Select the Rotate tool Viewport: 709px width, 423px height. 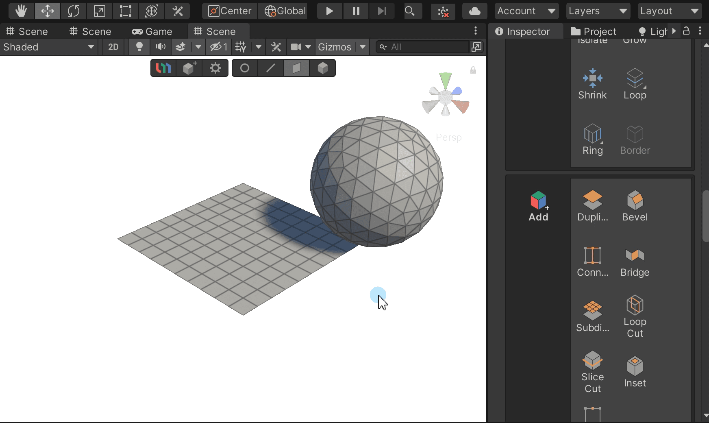(74, 11)
